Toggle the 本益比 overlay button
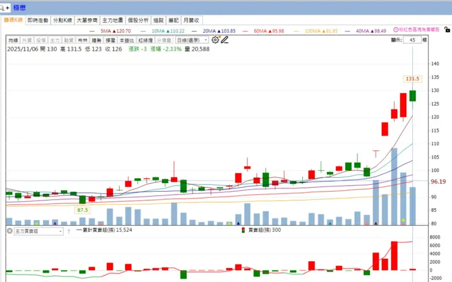 pyautogui.click(x=126, y=40)
